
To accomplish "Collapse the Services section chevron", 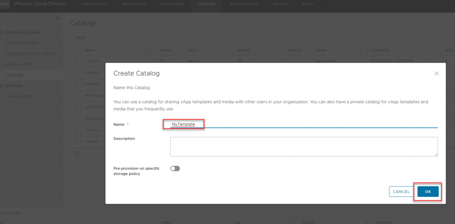I will (57, 86).
